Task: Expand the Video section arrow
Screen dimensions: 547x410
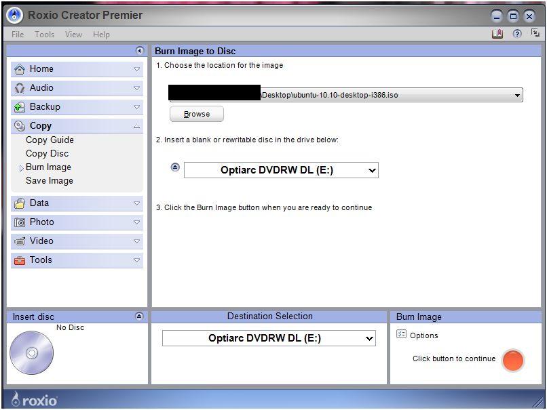Action: pos(137,241)
